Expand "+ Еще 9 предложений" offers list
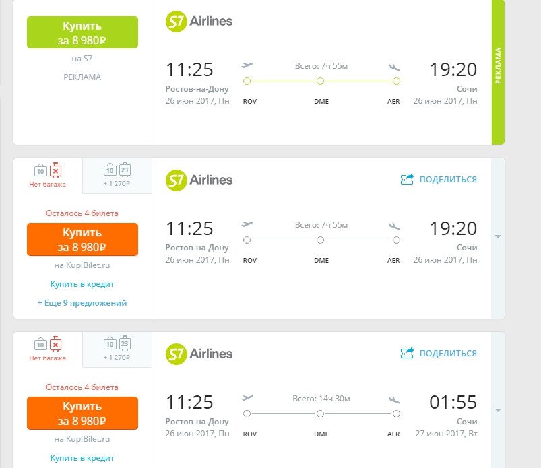Screen dimensions: 541x468 pos(82,303)
